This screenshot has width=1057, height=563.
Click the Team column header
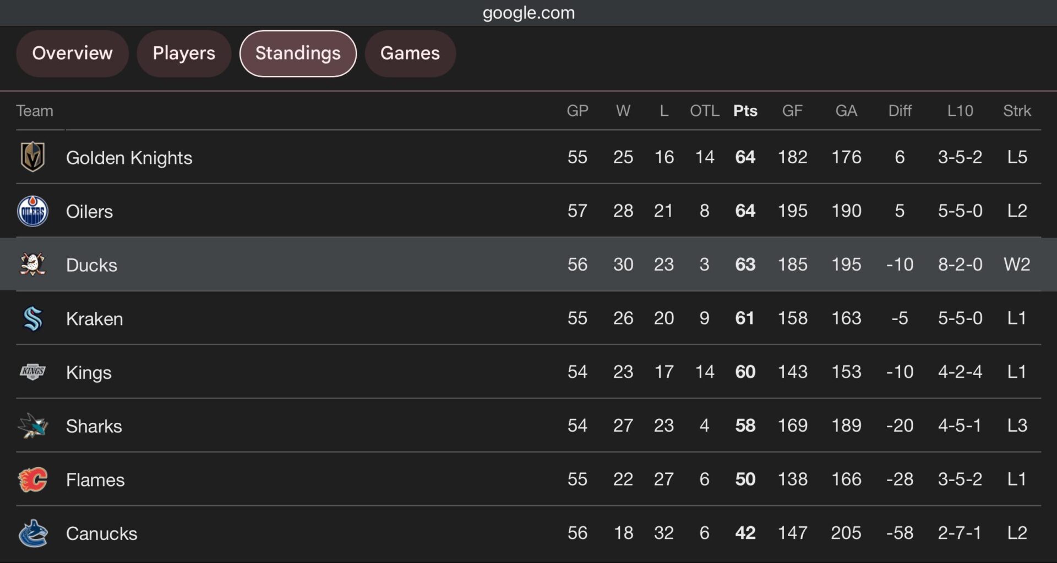pos(35,111)
